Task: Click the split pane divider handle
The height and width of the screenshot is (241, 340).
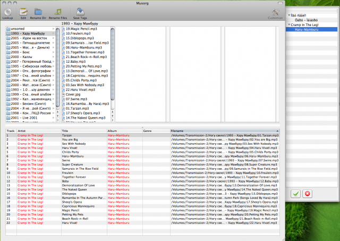Action: point(142,127)
